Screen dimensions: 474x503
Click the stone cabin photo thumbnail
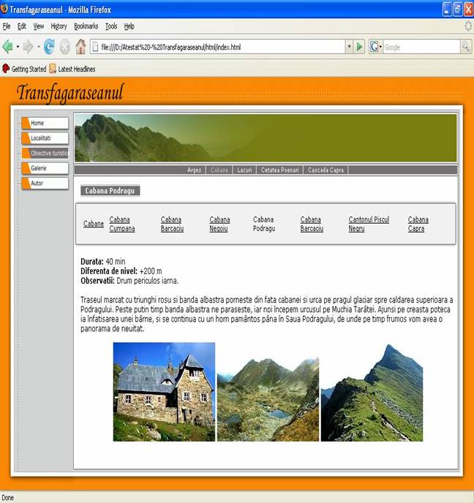click(x=164, y=392)
